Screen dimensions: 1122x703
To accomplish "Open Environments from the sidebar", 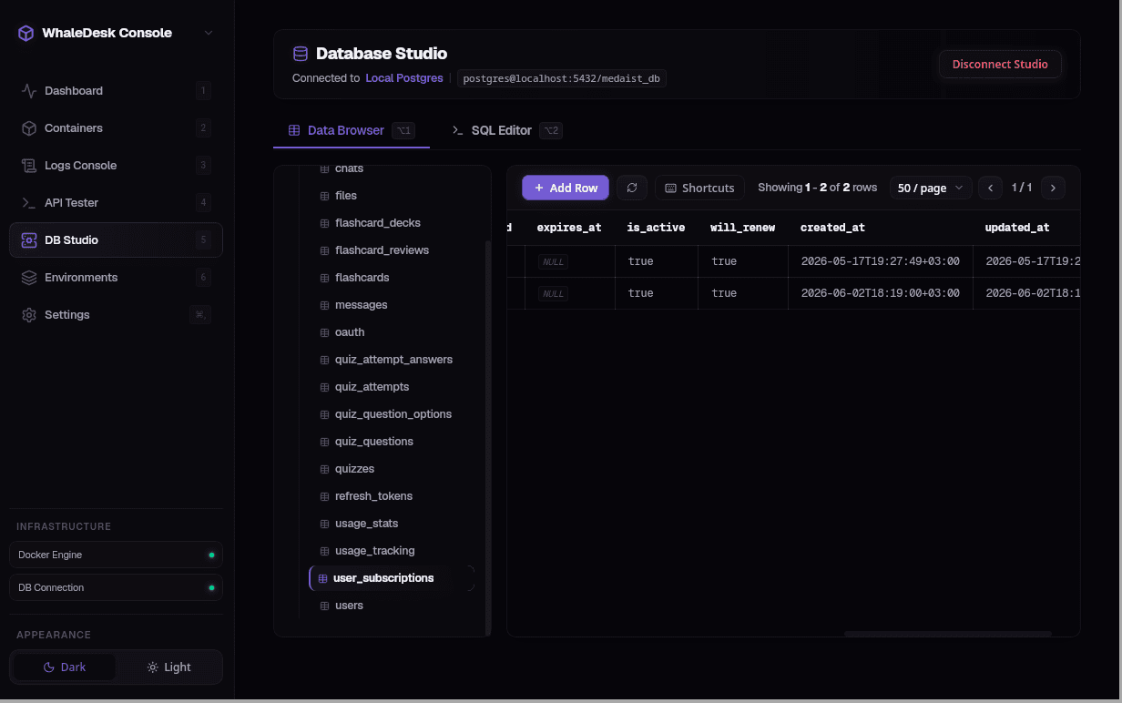I will click(x=116, y=278).
